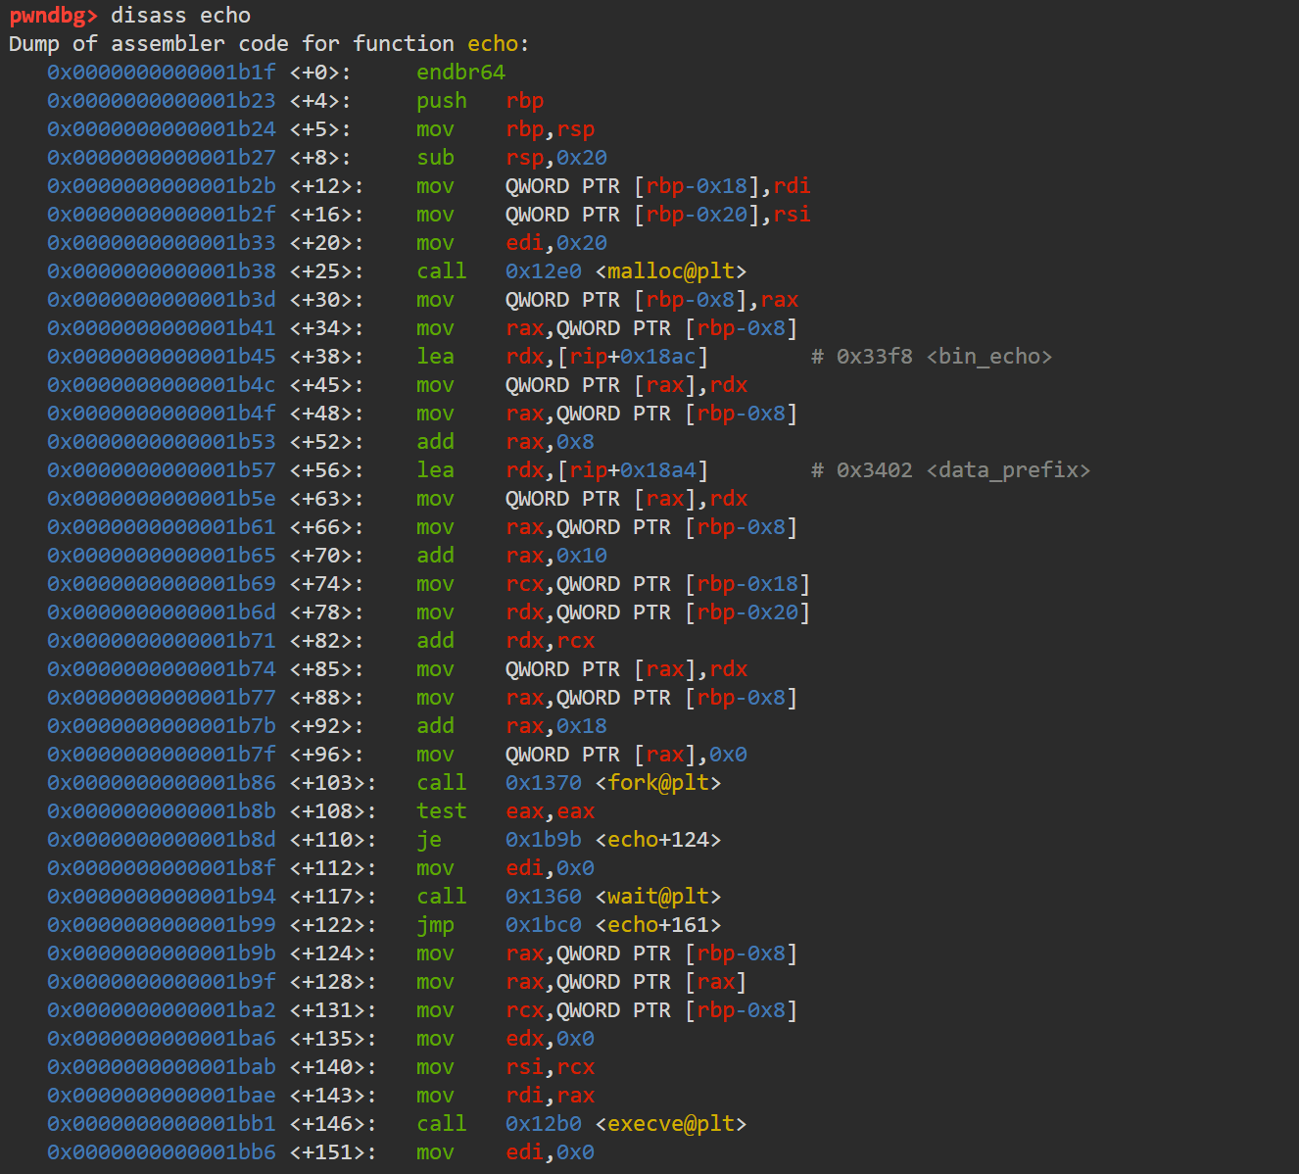Click the offset marker <+131>
The image size is (1299, 1174).
[x=333, y=1010]
